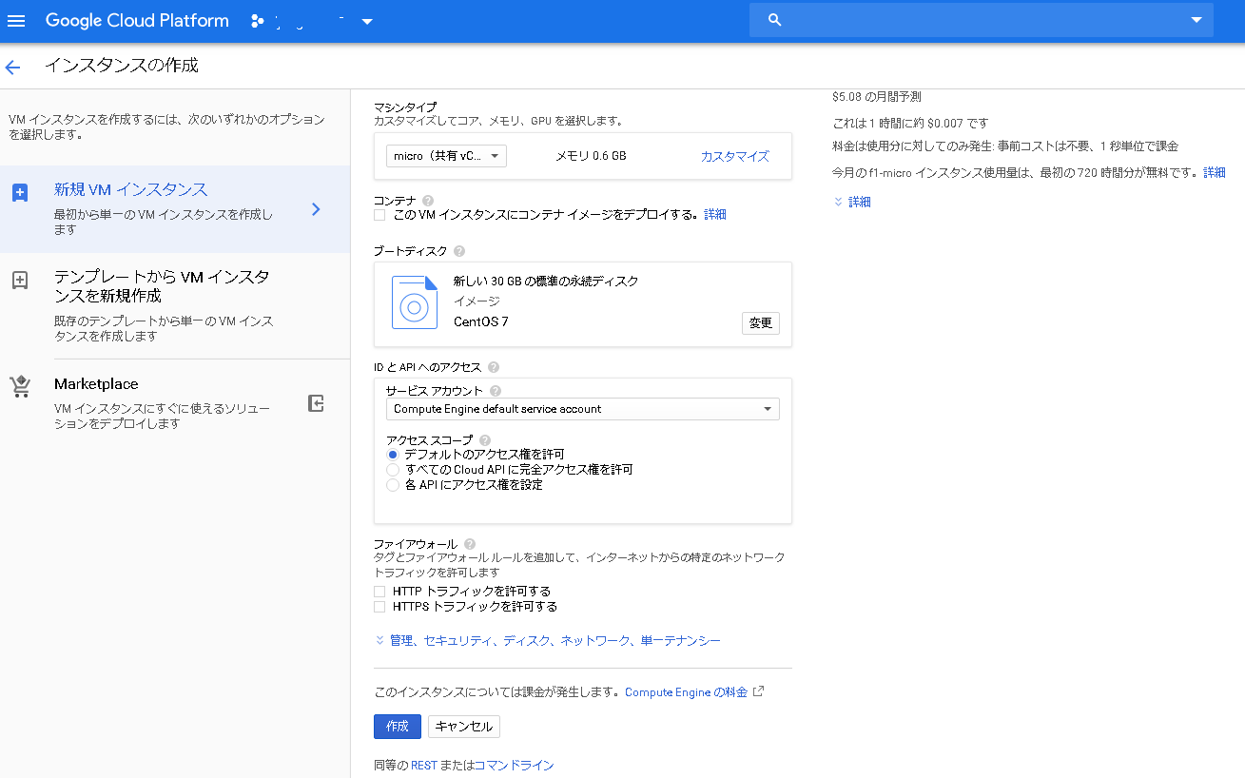
Task: Click external link icon after Compute Engine の料金
Action: coord(758,691)
